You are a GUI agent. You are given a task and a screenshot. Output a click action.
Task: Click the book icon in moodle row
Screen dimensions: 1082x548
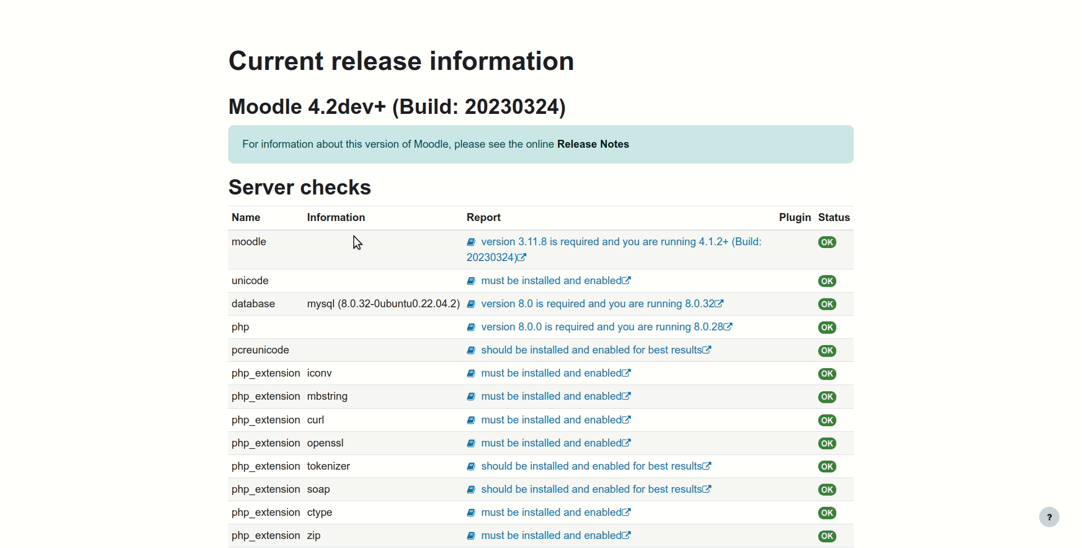tap(471, 242)
